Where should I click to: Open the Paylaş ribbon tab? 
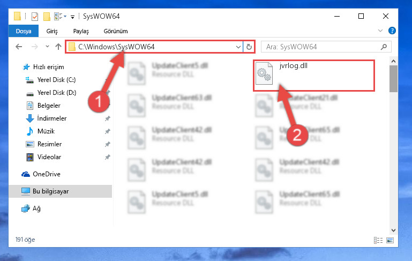[81, 31]
